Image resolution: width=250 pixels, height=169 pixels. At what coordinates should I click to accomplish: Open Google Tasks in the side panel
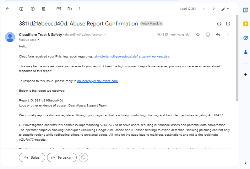[x=245, y=38]
